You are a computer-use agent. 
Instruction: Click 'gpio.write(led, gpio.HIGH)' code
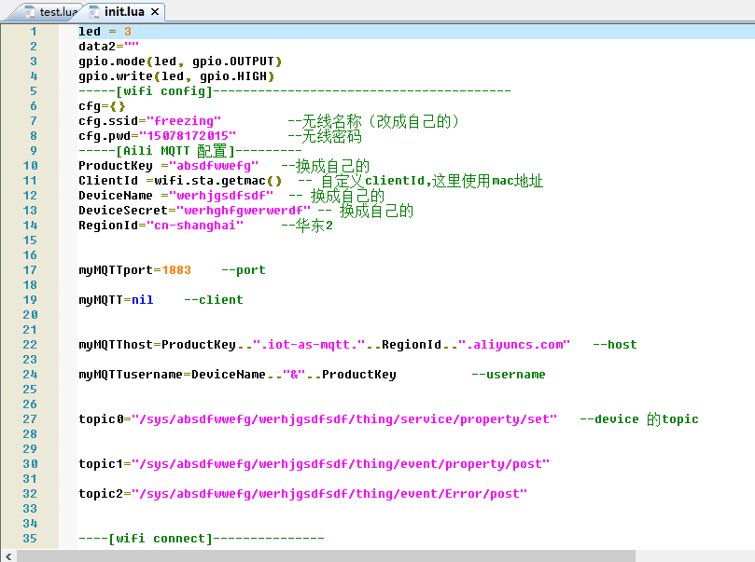pos(176,76)
